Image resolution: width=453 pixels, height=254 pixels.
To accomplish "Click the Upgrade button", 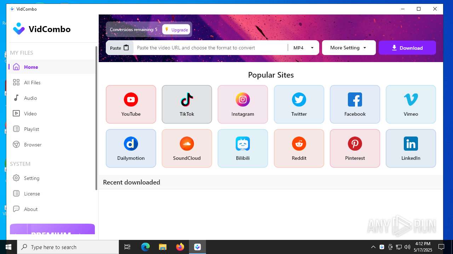I will (x=176, y=30).
